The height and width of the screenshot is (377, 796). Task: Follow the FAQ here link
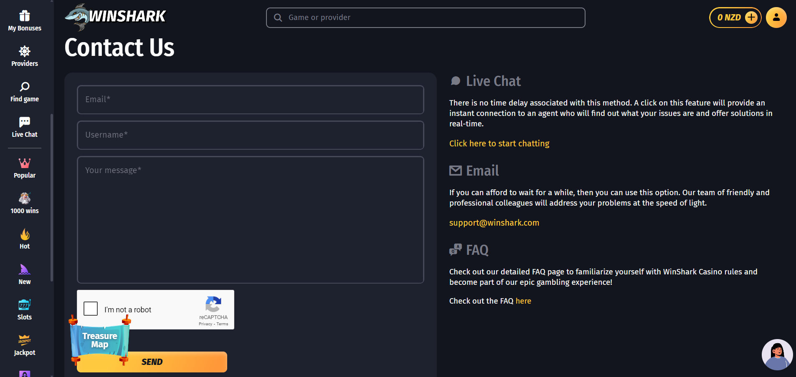[x=523, y=301]
